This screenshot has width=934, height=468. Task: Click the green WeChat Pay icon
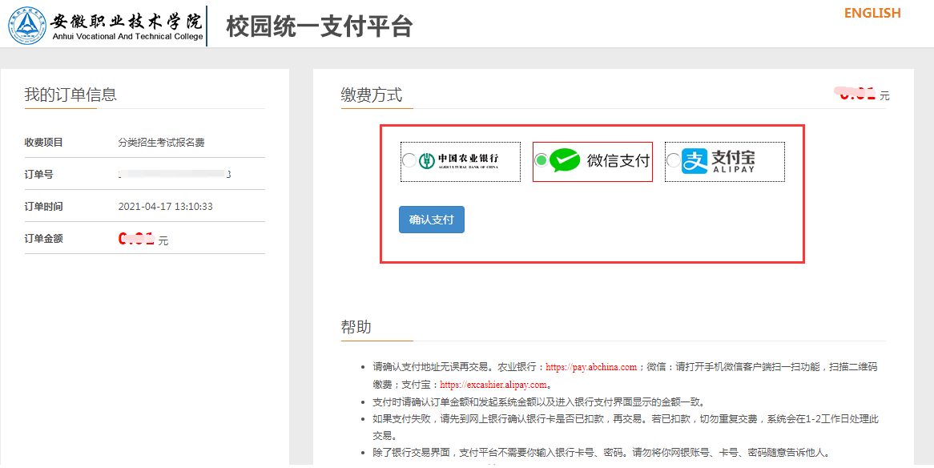click(x=565, y=161)
